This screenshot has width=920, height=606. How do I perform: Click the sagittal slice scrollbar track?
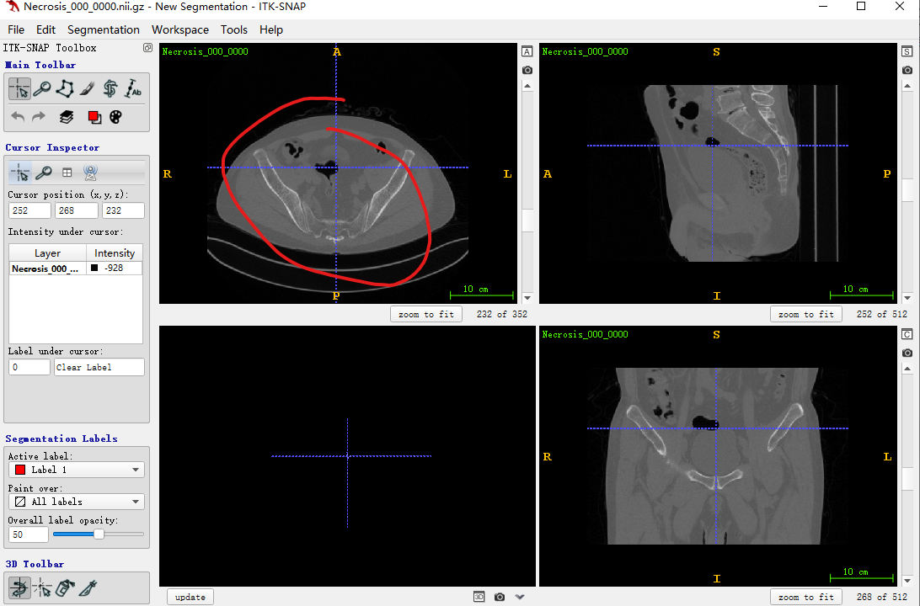click(907, 192)
